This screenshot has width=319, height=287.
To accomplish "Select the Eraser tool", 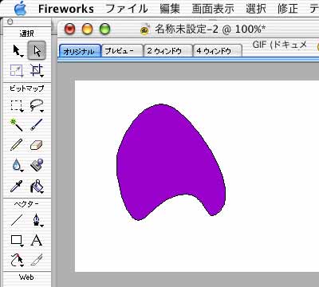I will [37, 145].
